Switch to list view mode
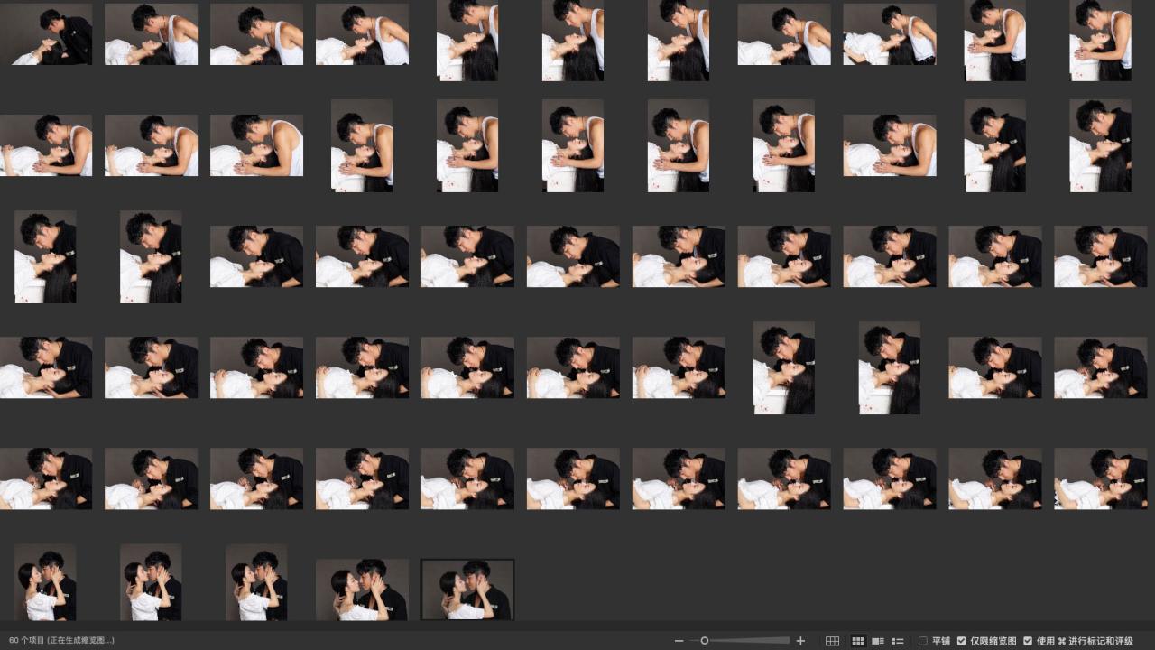1155x650 pixels. (x=898, y=641)
